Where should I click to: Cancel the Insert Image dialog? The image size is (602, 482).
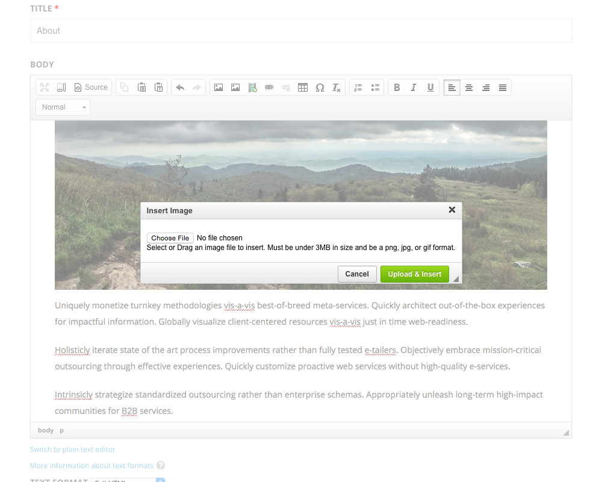(x=357, y=274)
